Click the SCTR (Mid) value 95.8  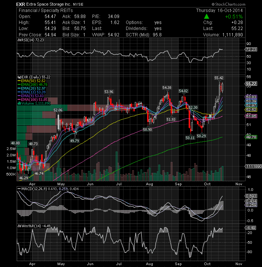coord(157,35)
